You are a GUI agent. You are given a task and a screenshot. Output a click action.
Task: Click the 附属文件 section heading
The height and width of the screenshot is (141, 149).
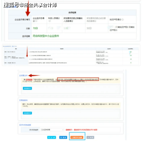pos(24,75)
